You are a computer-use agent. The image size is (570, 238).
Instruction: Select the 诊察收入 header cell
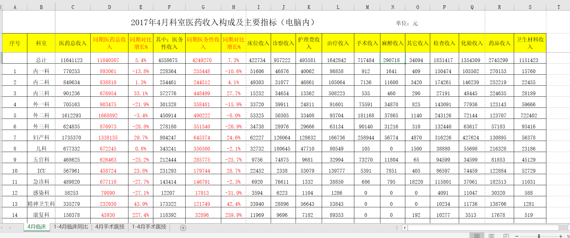click(x=283, y=43)
